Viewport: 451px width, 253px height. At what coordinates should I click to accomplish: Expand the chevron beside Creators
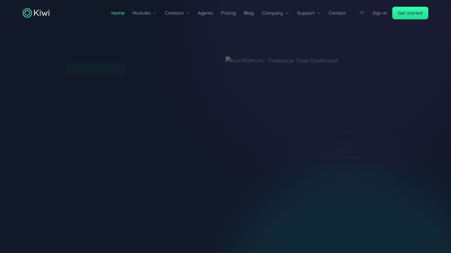188,13
